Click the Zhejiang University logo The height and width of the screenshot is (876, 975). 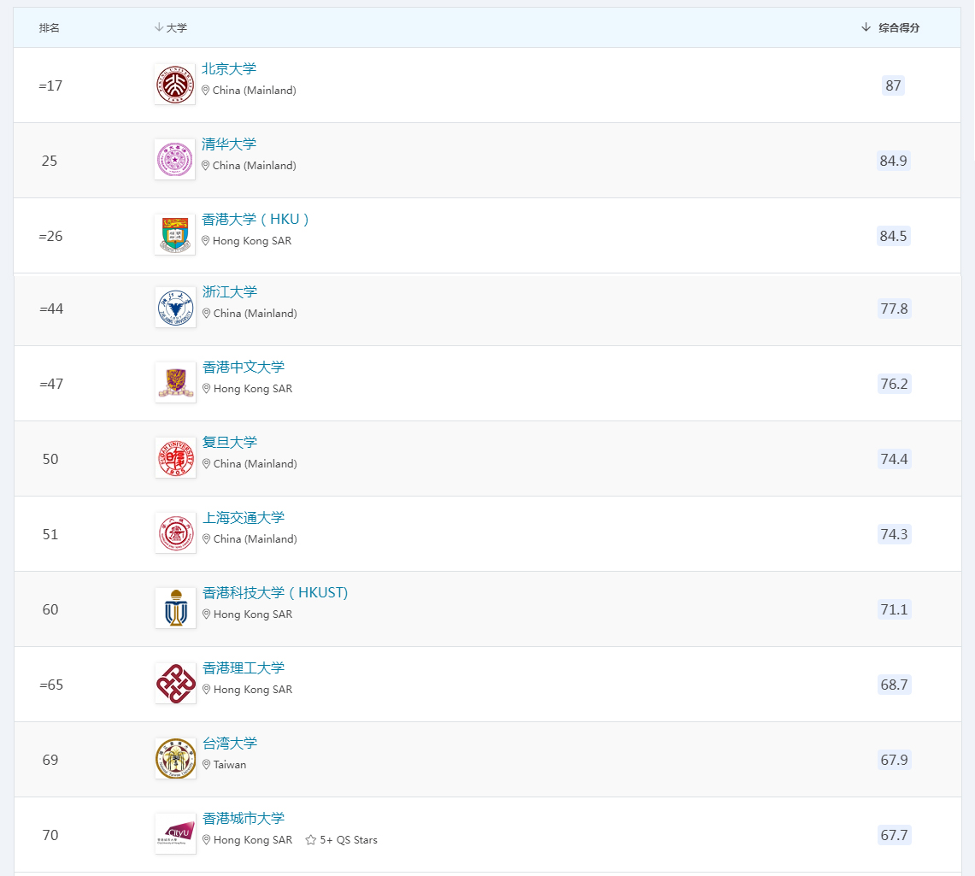pyautogui.click(x=175, y=308)
